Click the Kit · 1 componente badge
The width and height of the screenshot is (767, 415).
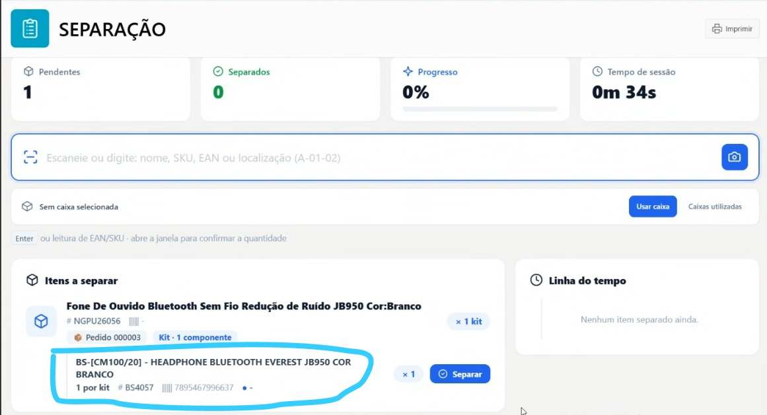[195, 337]
